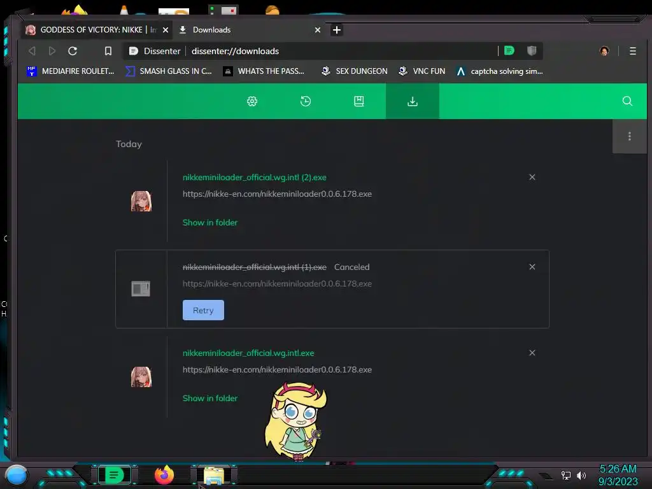Open Dissenter browser on taskbar
652x489 pixels.
click(114, 475)
